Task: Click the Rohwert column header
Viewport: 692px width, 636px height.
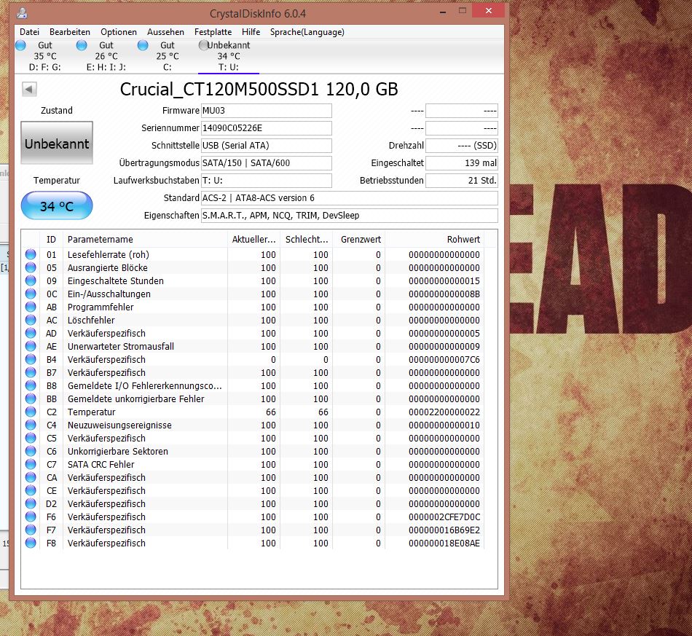Action: (x=435, y=239)
